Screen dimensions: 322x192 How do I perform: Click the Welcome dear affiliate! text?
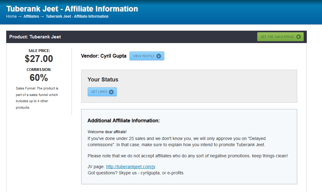click(x=107, y=132)
